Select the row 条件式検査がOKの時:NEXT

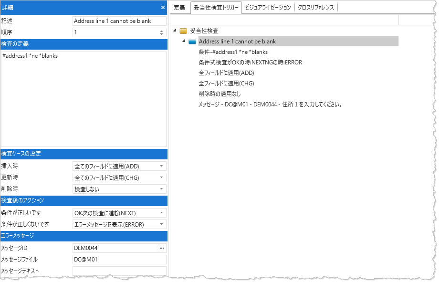tap(251, 63)
